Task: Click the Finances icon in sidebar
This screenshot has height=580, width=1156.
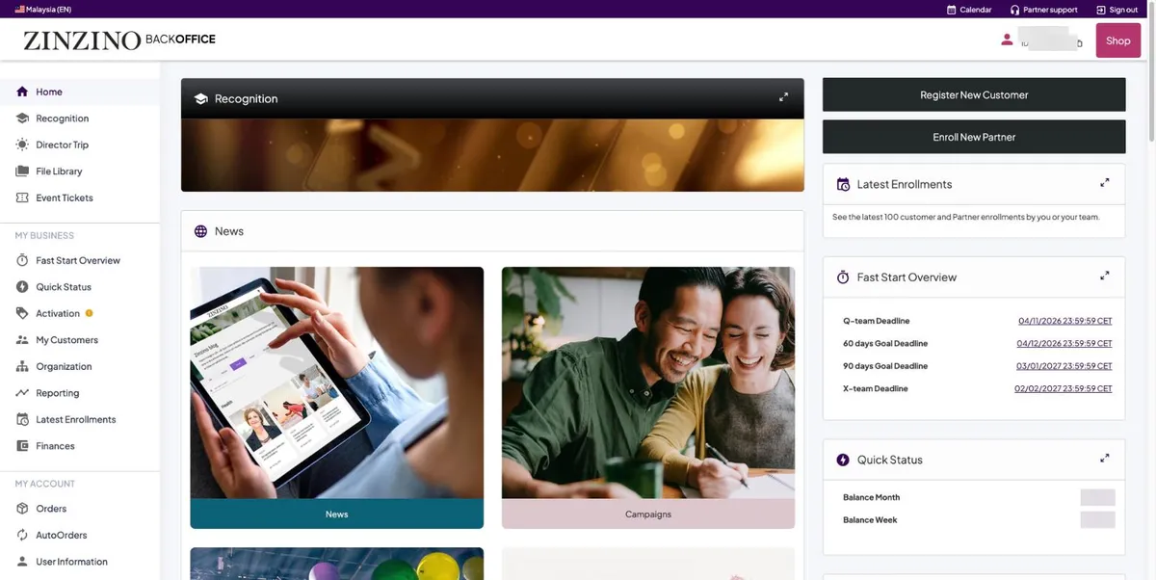Action: click(22, 446)
